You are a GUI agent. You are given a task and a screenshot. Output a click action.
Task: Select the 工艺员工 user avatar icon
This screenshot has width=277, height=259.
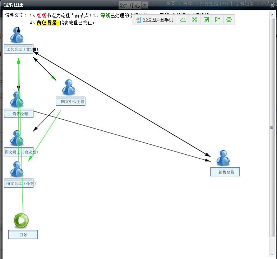[x=17, y=35]
